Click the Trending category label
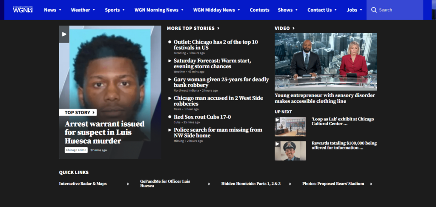The width and height of the screenshot is (436, 207). tap(180, 53)
